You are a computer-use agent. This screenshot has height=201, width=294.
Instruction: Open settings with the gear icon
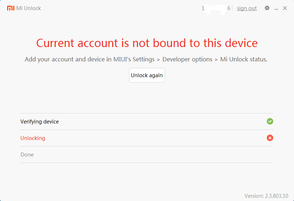click(x=267, y=8)
